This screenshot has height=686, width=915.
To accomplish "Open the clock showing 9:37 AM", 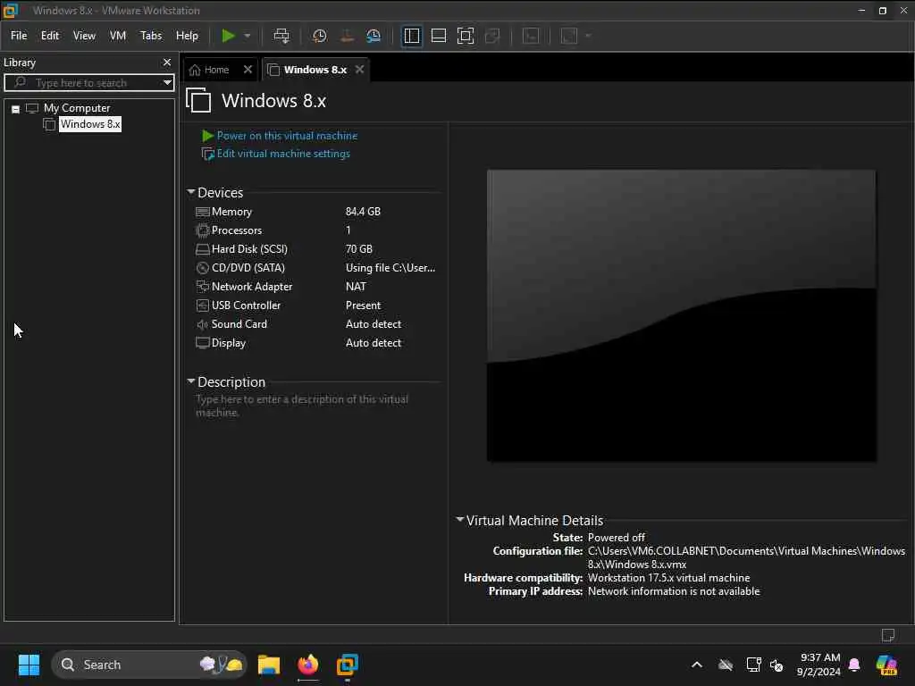I will (x=818, y=665).
